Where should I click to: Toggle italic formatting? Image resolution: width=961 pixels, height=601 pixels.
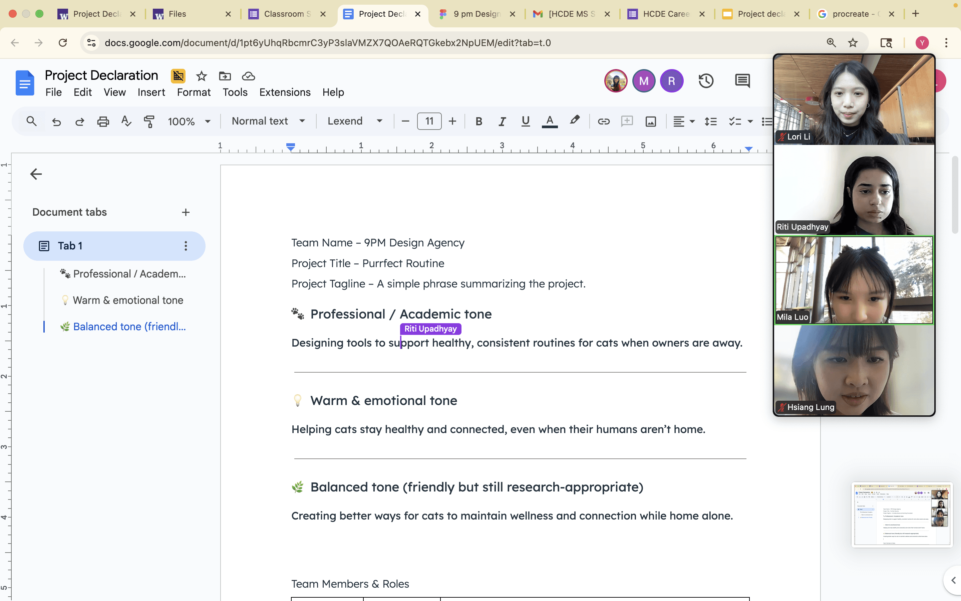pos(502,121)
